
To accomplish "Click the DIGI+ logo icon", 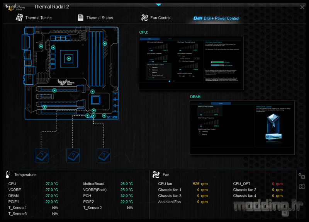I will coord(198,18).
